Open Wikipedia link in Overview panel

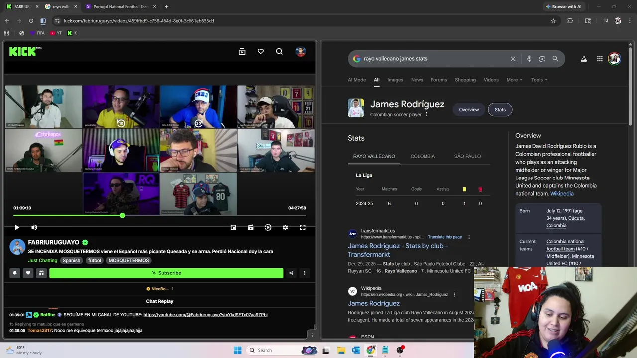(562, 194)
